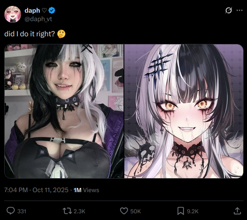Screen dimensions: 247x220
Task: Open the Grok slash-circle icon
Action: point(228,11)
